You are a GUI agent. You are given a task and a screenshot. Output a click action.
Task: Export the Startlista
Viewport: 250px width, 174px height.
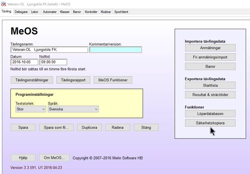[210, 86]
